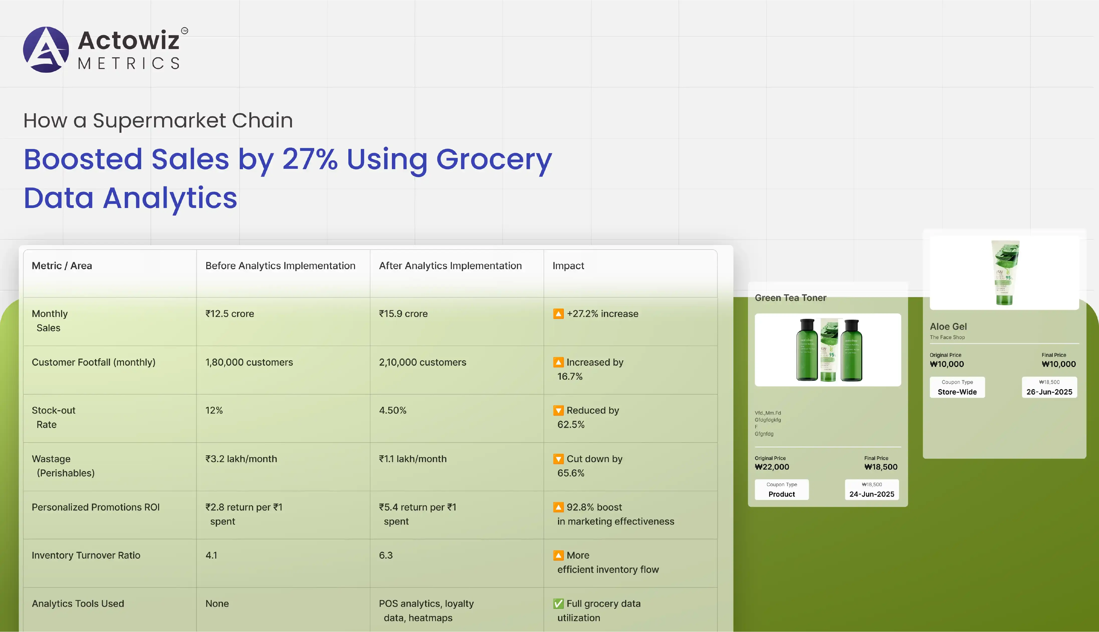The height and width of the screenshot is (632, 1099).
Task: Click the up-arrow icon beside 92.8% boost
Action: coord(558,507)
